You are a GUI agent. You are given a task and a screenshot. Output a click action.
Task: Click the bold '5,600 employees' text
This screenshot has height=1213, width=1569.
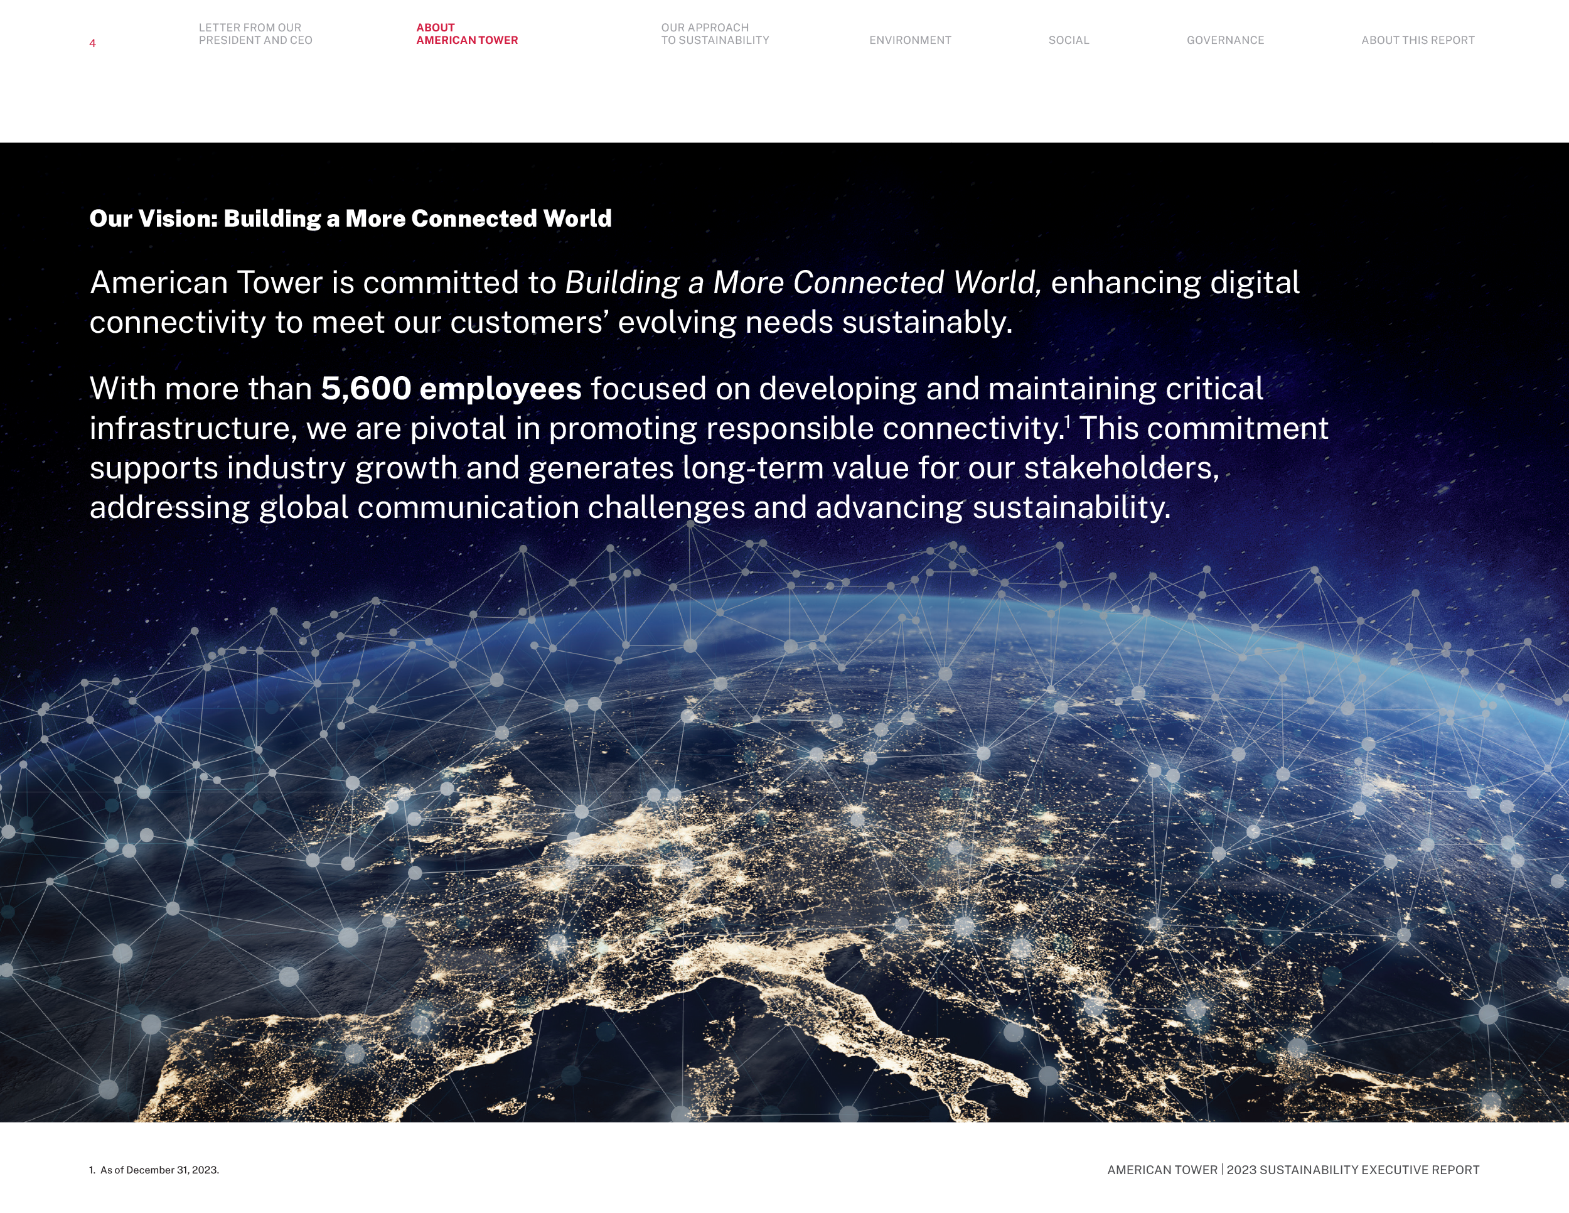(x=451, y=389)
